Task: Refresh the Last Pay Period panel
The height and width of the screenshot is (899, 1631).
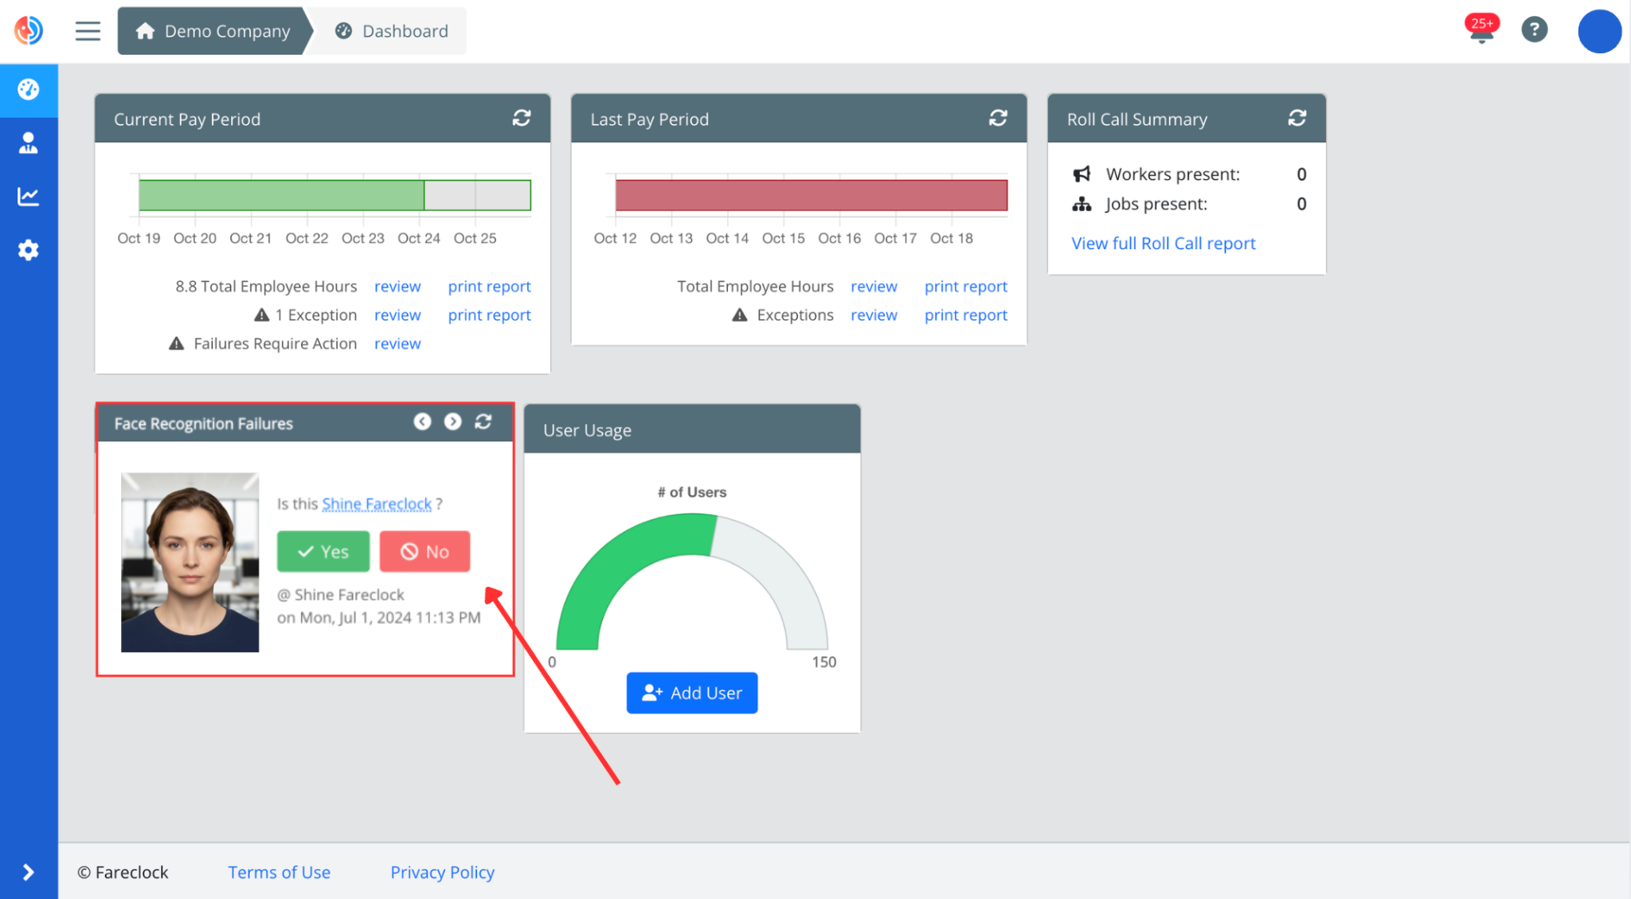Action: pyautogui.click(x=999, y=118)
